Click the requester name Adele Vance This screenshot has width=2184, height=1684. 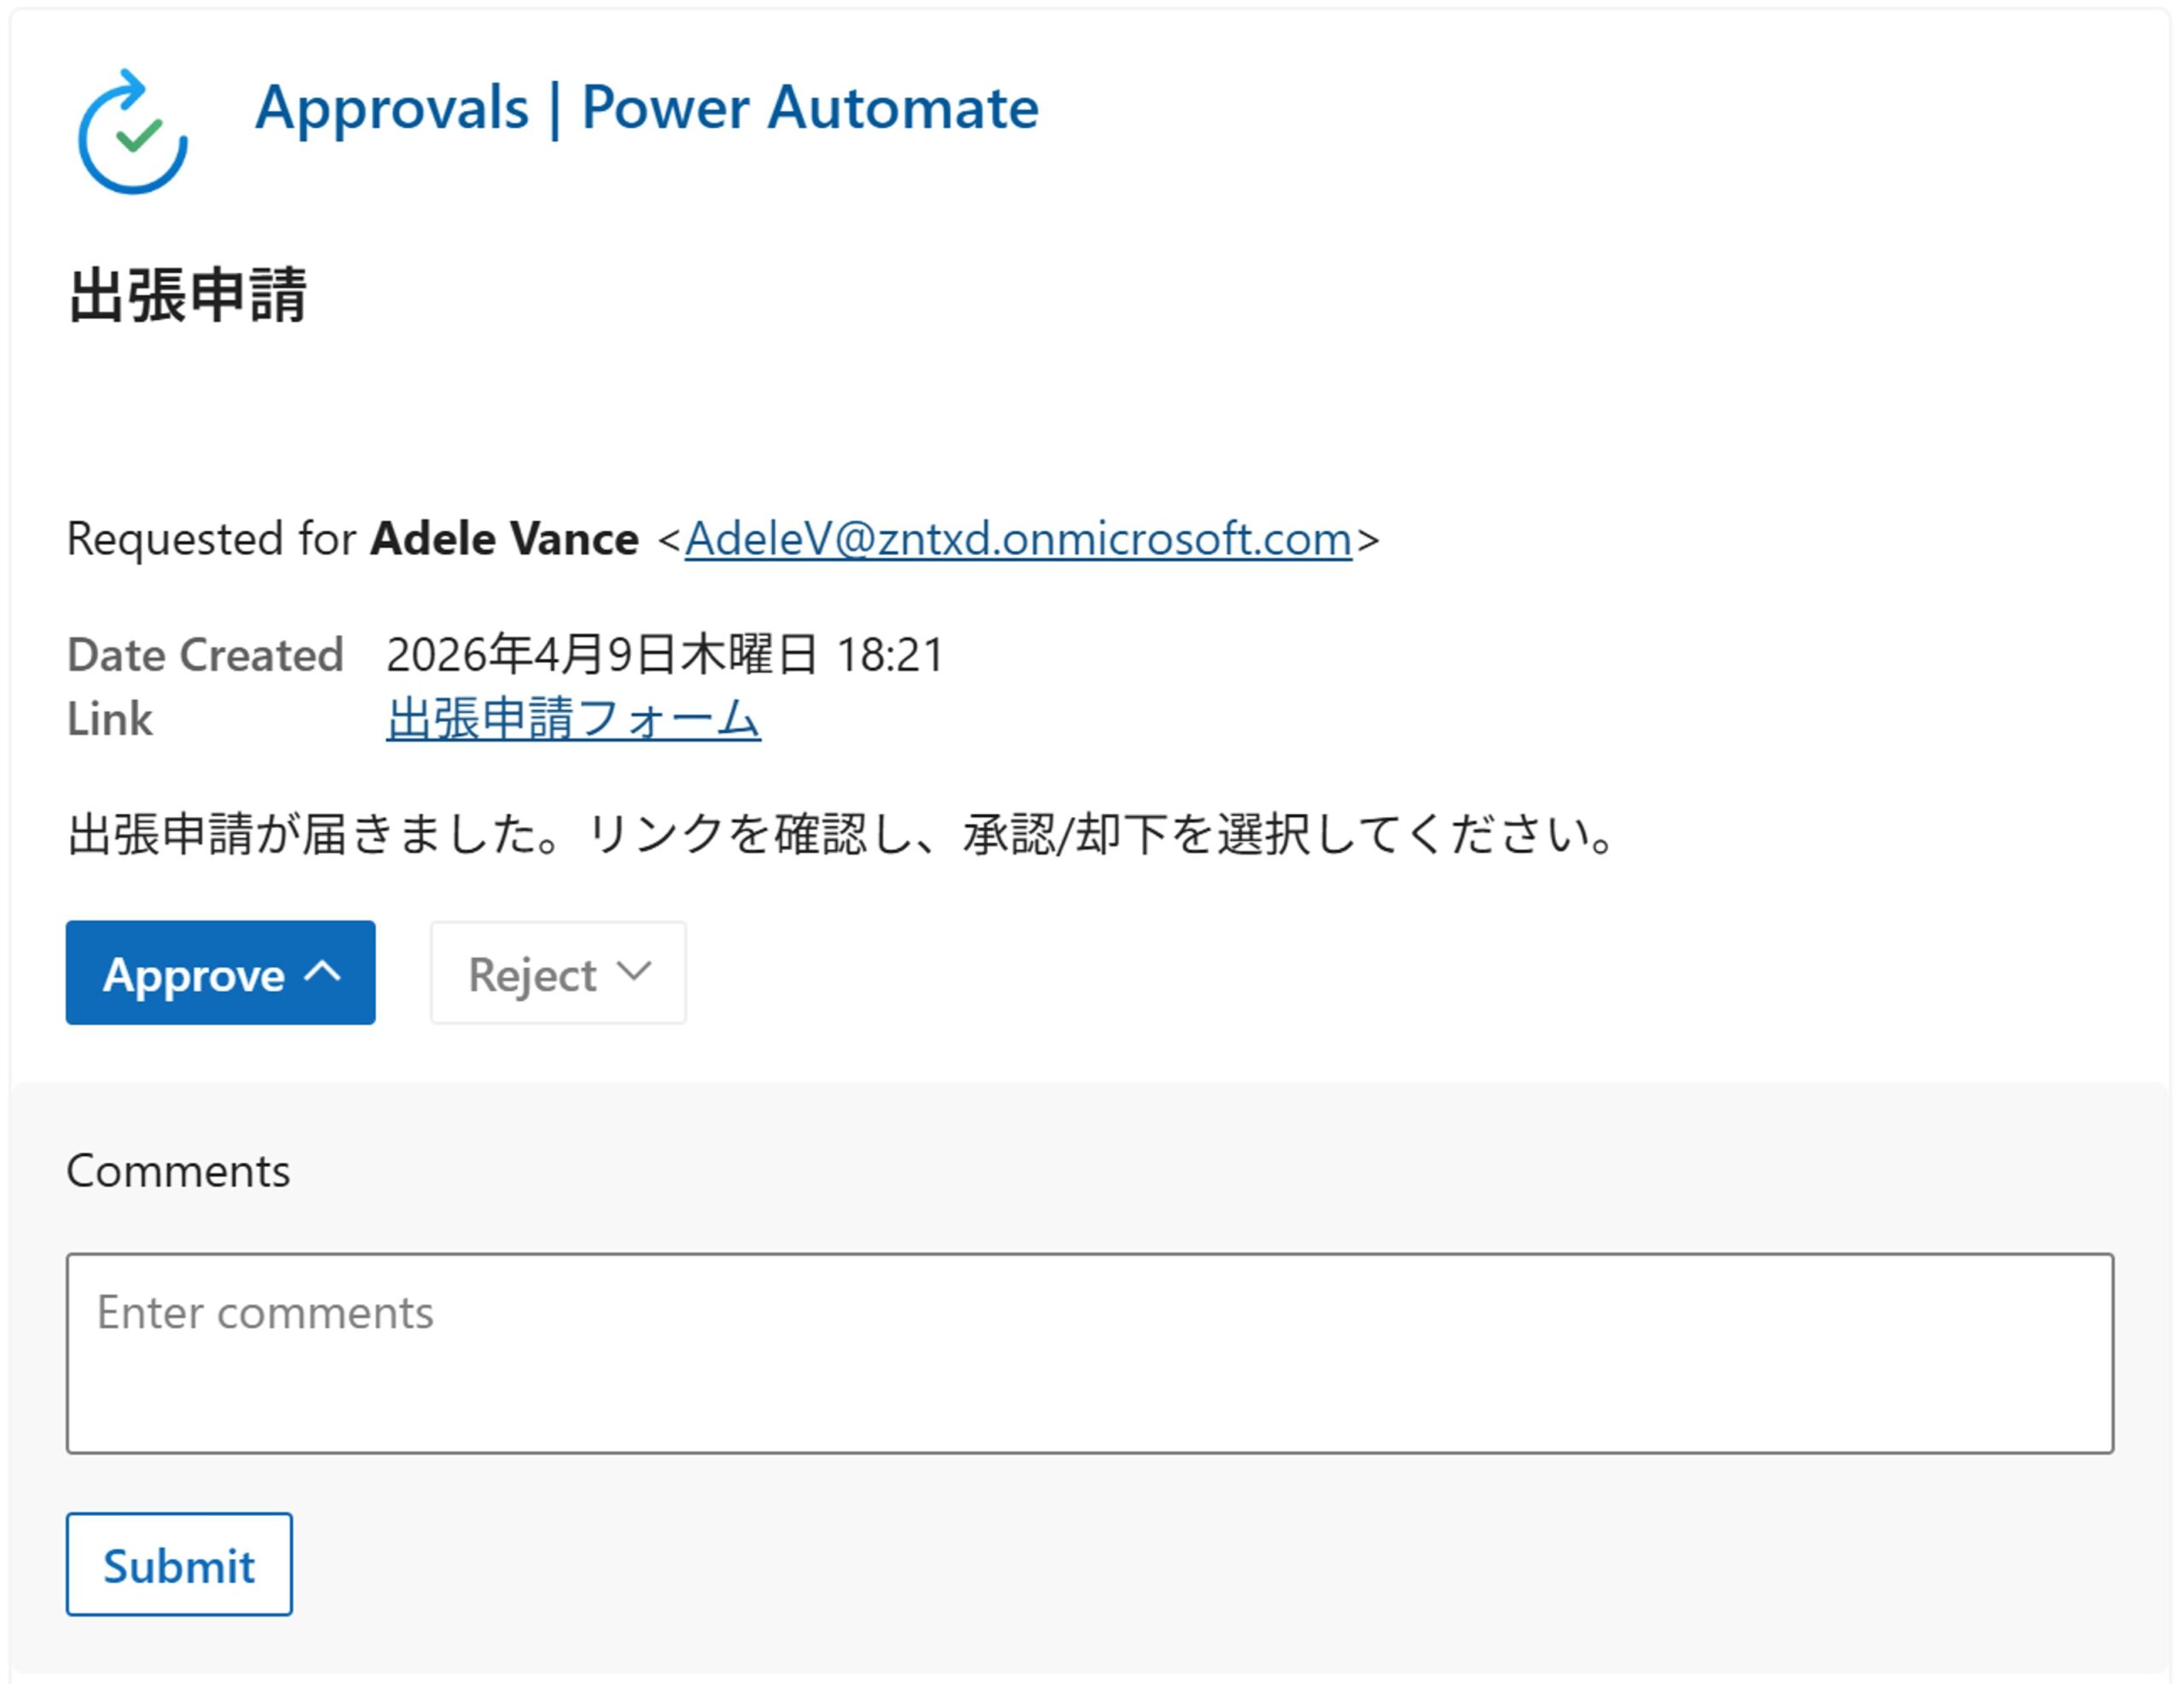click(504, 539)
